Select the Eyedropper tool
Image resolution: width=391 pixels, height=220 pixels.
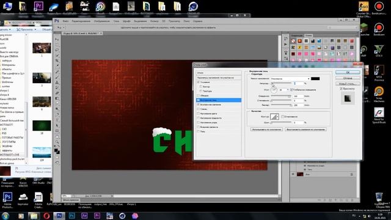pyautogui.click(x=57, y=66)
